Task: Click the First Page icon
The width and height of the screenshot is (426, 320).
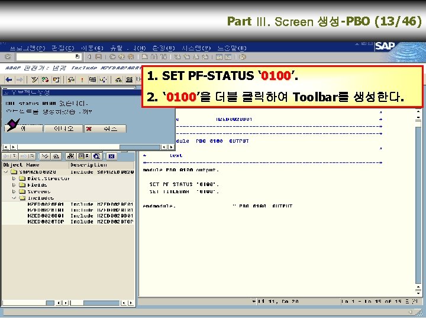Action: click(177, 57)
